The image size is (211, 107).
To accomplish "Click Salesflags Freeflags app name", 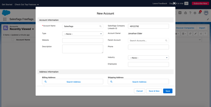I will point(21,19).
